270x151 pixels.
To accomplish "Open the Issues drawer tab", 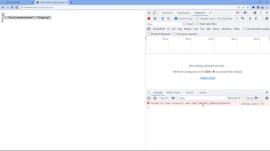I will [202, 92].
